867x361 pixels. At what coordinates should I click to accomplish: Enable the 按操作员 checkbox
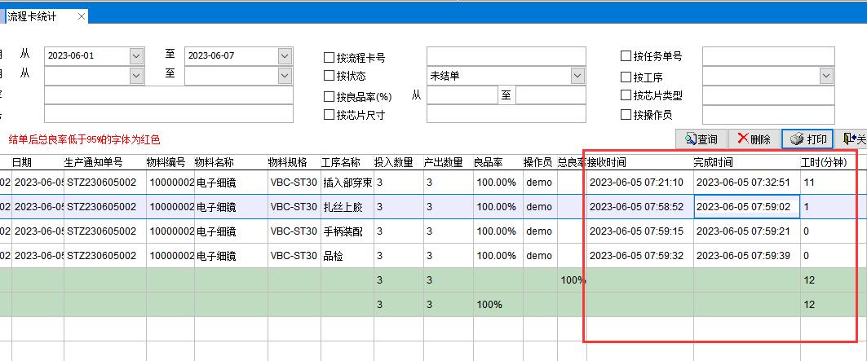[x=626, y=115]
